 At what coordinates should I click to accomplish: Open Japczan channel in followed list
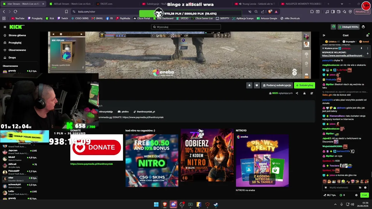click(20, 152)
